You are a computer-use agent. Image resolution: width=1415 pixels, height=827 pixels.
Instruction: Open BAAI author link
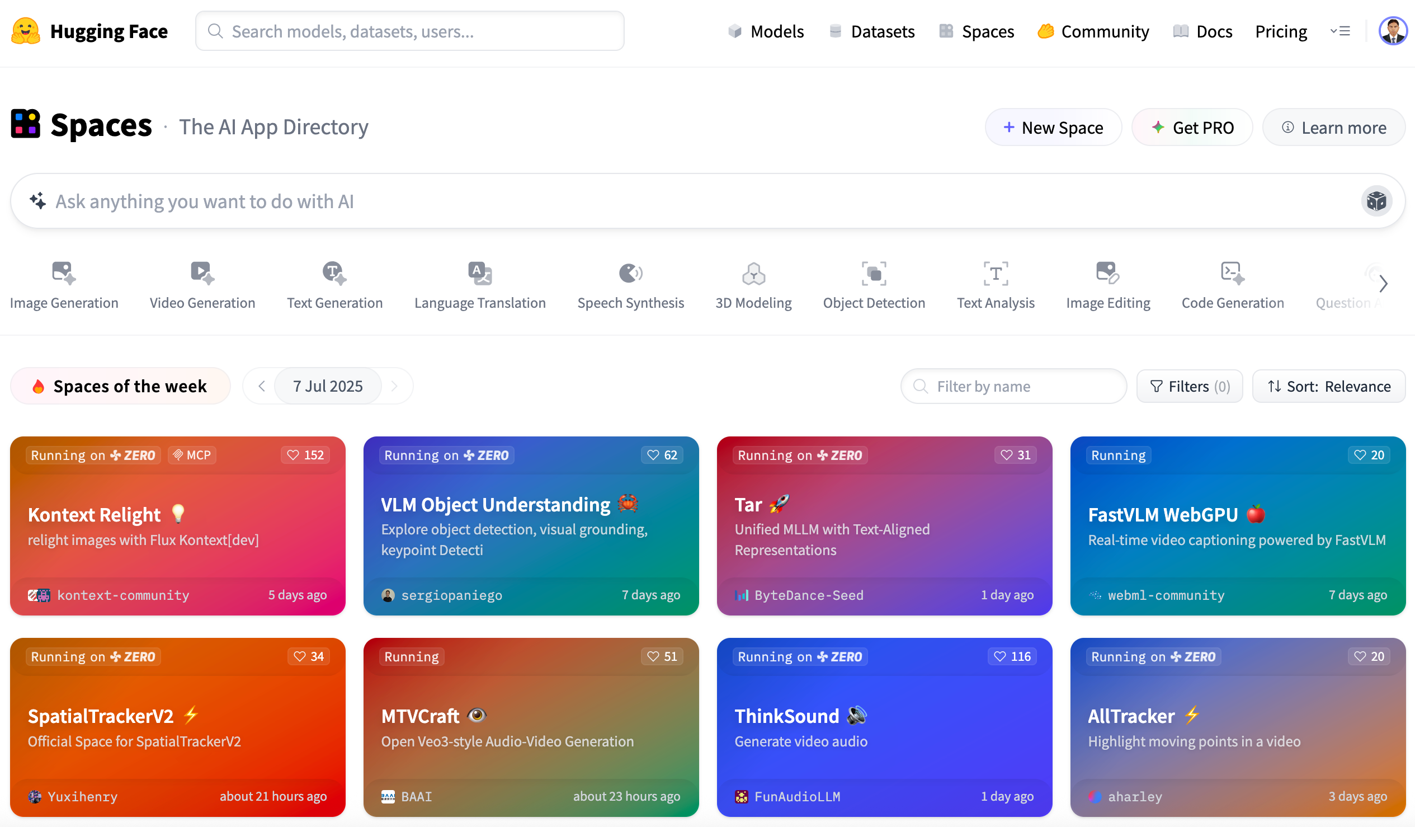click(407, 796)
